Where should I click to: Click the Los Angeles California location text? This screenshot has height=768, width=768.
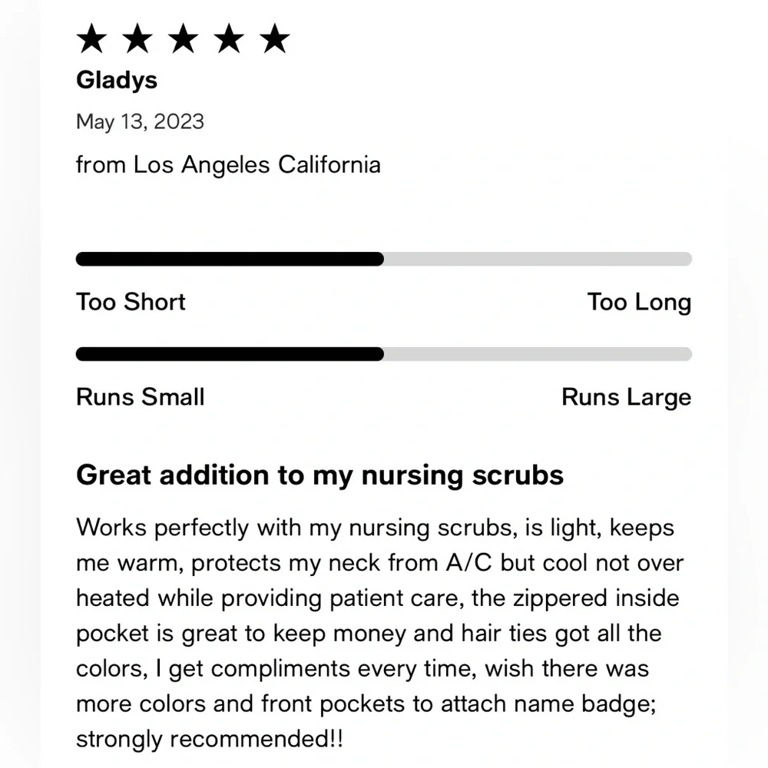(x=257, y=164)
